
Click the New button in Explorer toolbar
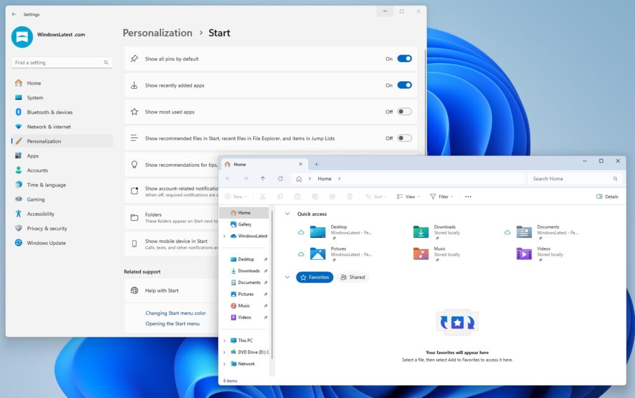236,196
